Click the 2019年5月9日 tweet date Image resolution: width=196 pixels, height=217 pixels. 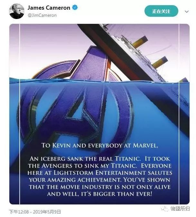47,212
